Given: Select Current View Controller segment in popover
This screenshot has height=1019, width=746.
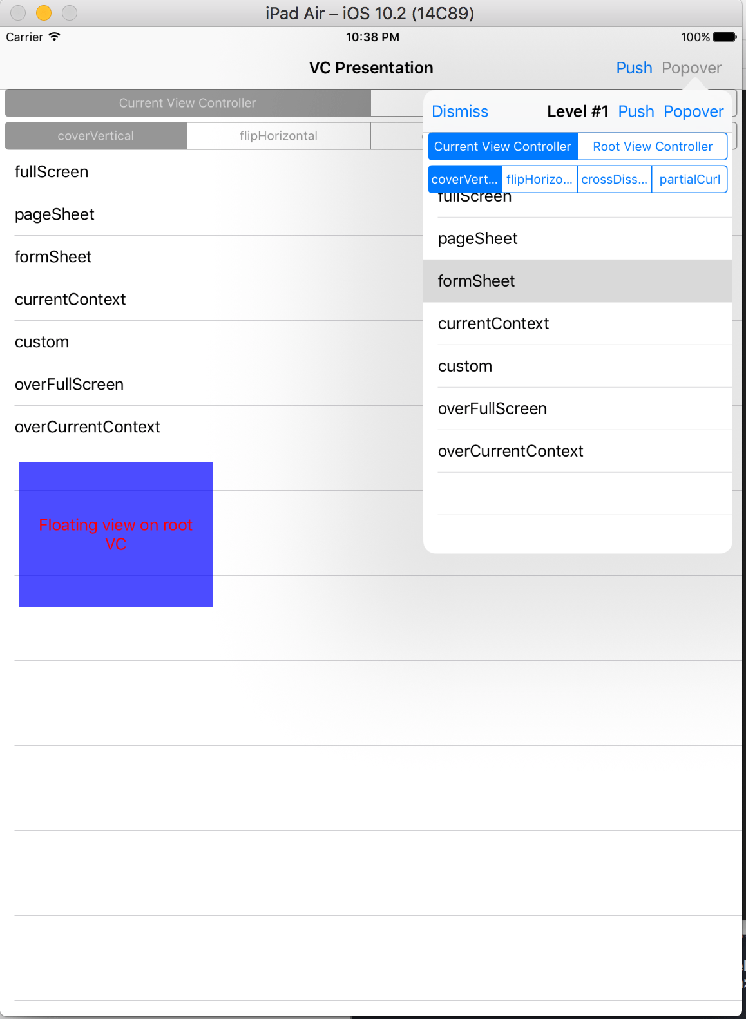Looking at the screenshot, I should point(502,146).
